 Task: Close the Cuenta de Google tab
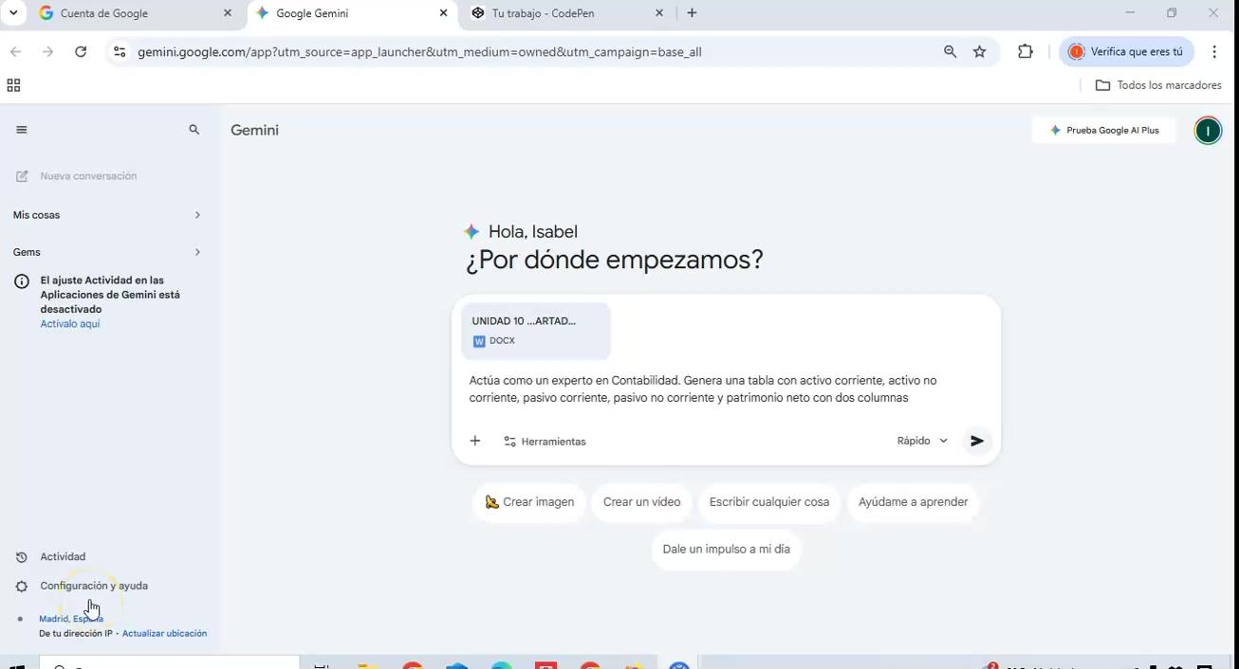tap(227, 13)
